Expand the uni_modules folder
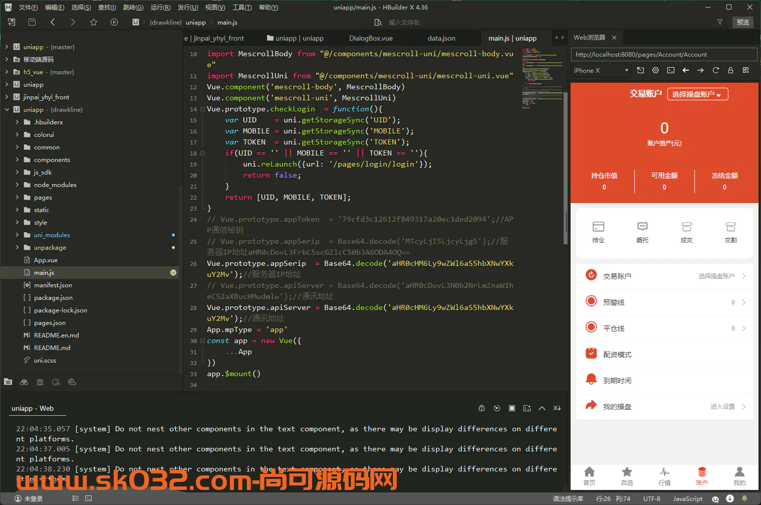Screen dimensions: 761x505 (18, 235)
